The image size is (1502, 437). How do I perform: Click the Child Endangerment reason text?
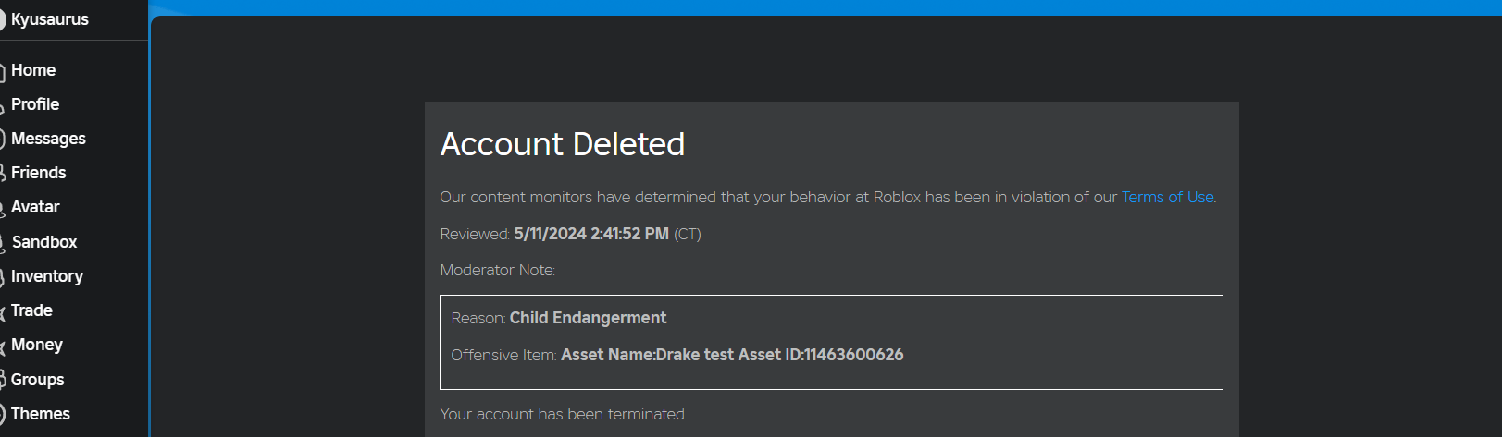click(588, 318)
